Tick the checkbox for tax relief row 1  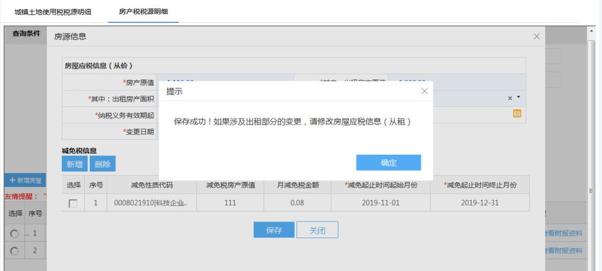point(72,204)
